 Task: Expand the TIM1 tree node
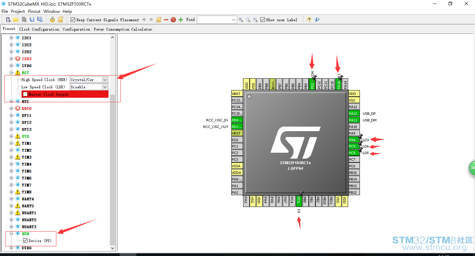pyautogui.click(x=11, y=143)
